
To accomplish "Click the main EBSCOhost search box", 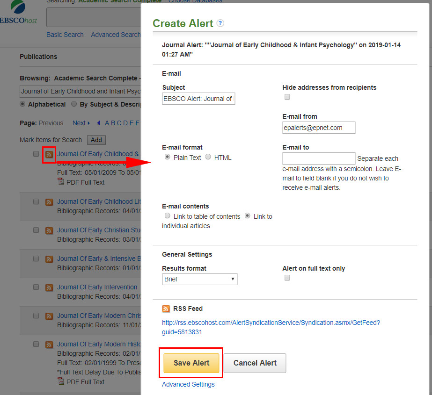I will click(x=94, y=17).
